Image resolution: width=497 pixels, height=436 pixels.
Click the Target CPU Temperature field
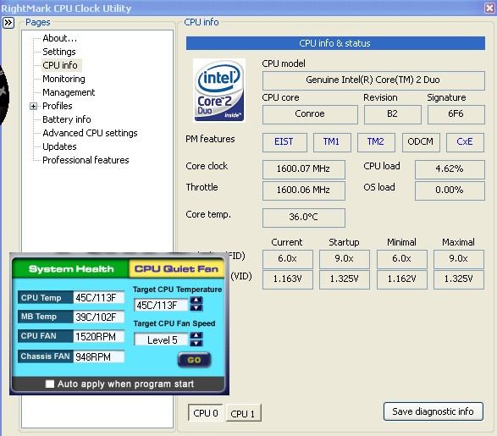coord(162,305)
